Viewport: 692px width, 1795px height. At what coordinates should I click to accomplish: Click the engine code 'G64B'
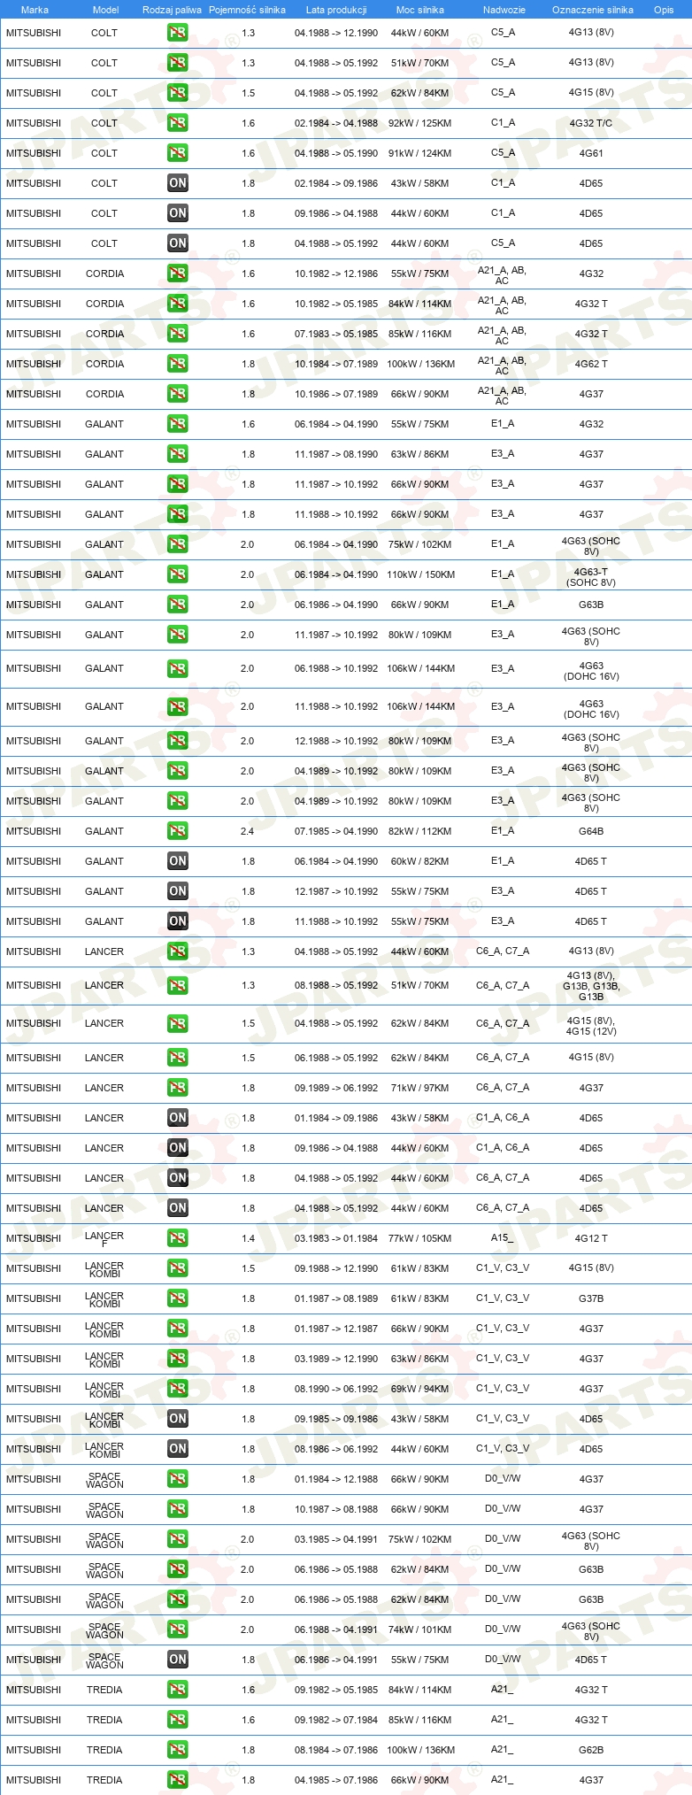pyautogui.click(x=591, y=831)
